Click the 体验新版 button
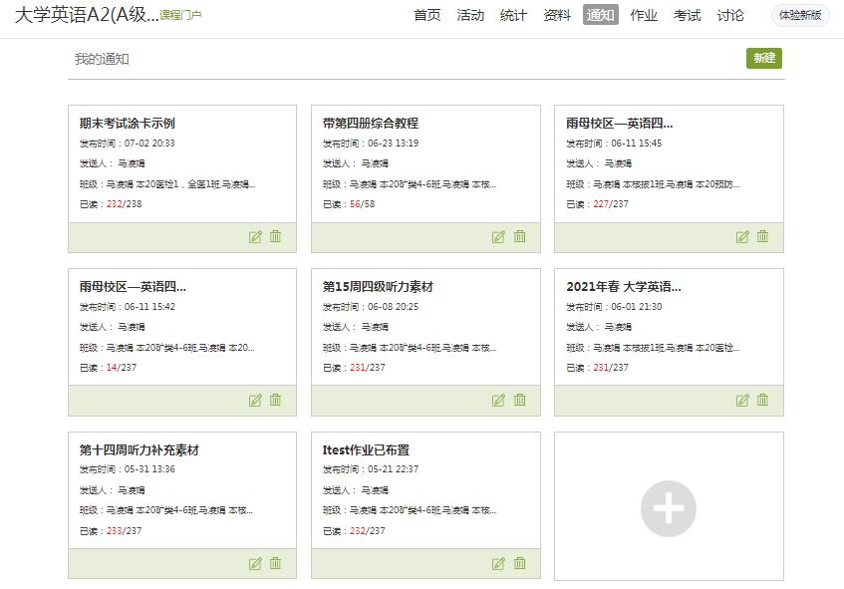This screenshot has height=589, width=844. (800, 15)
